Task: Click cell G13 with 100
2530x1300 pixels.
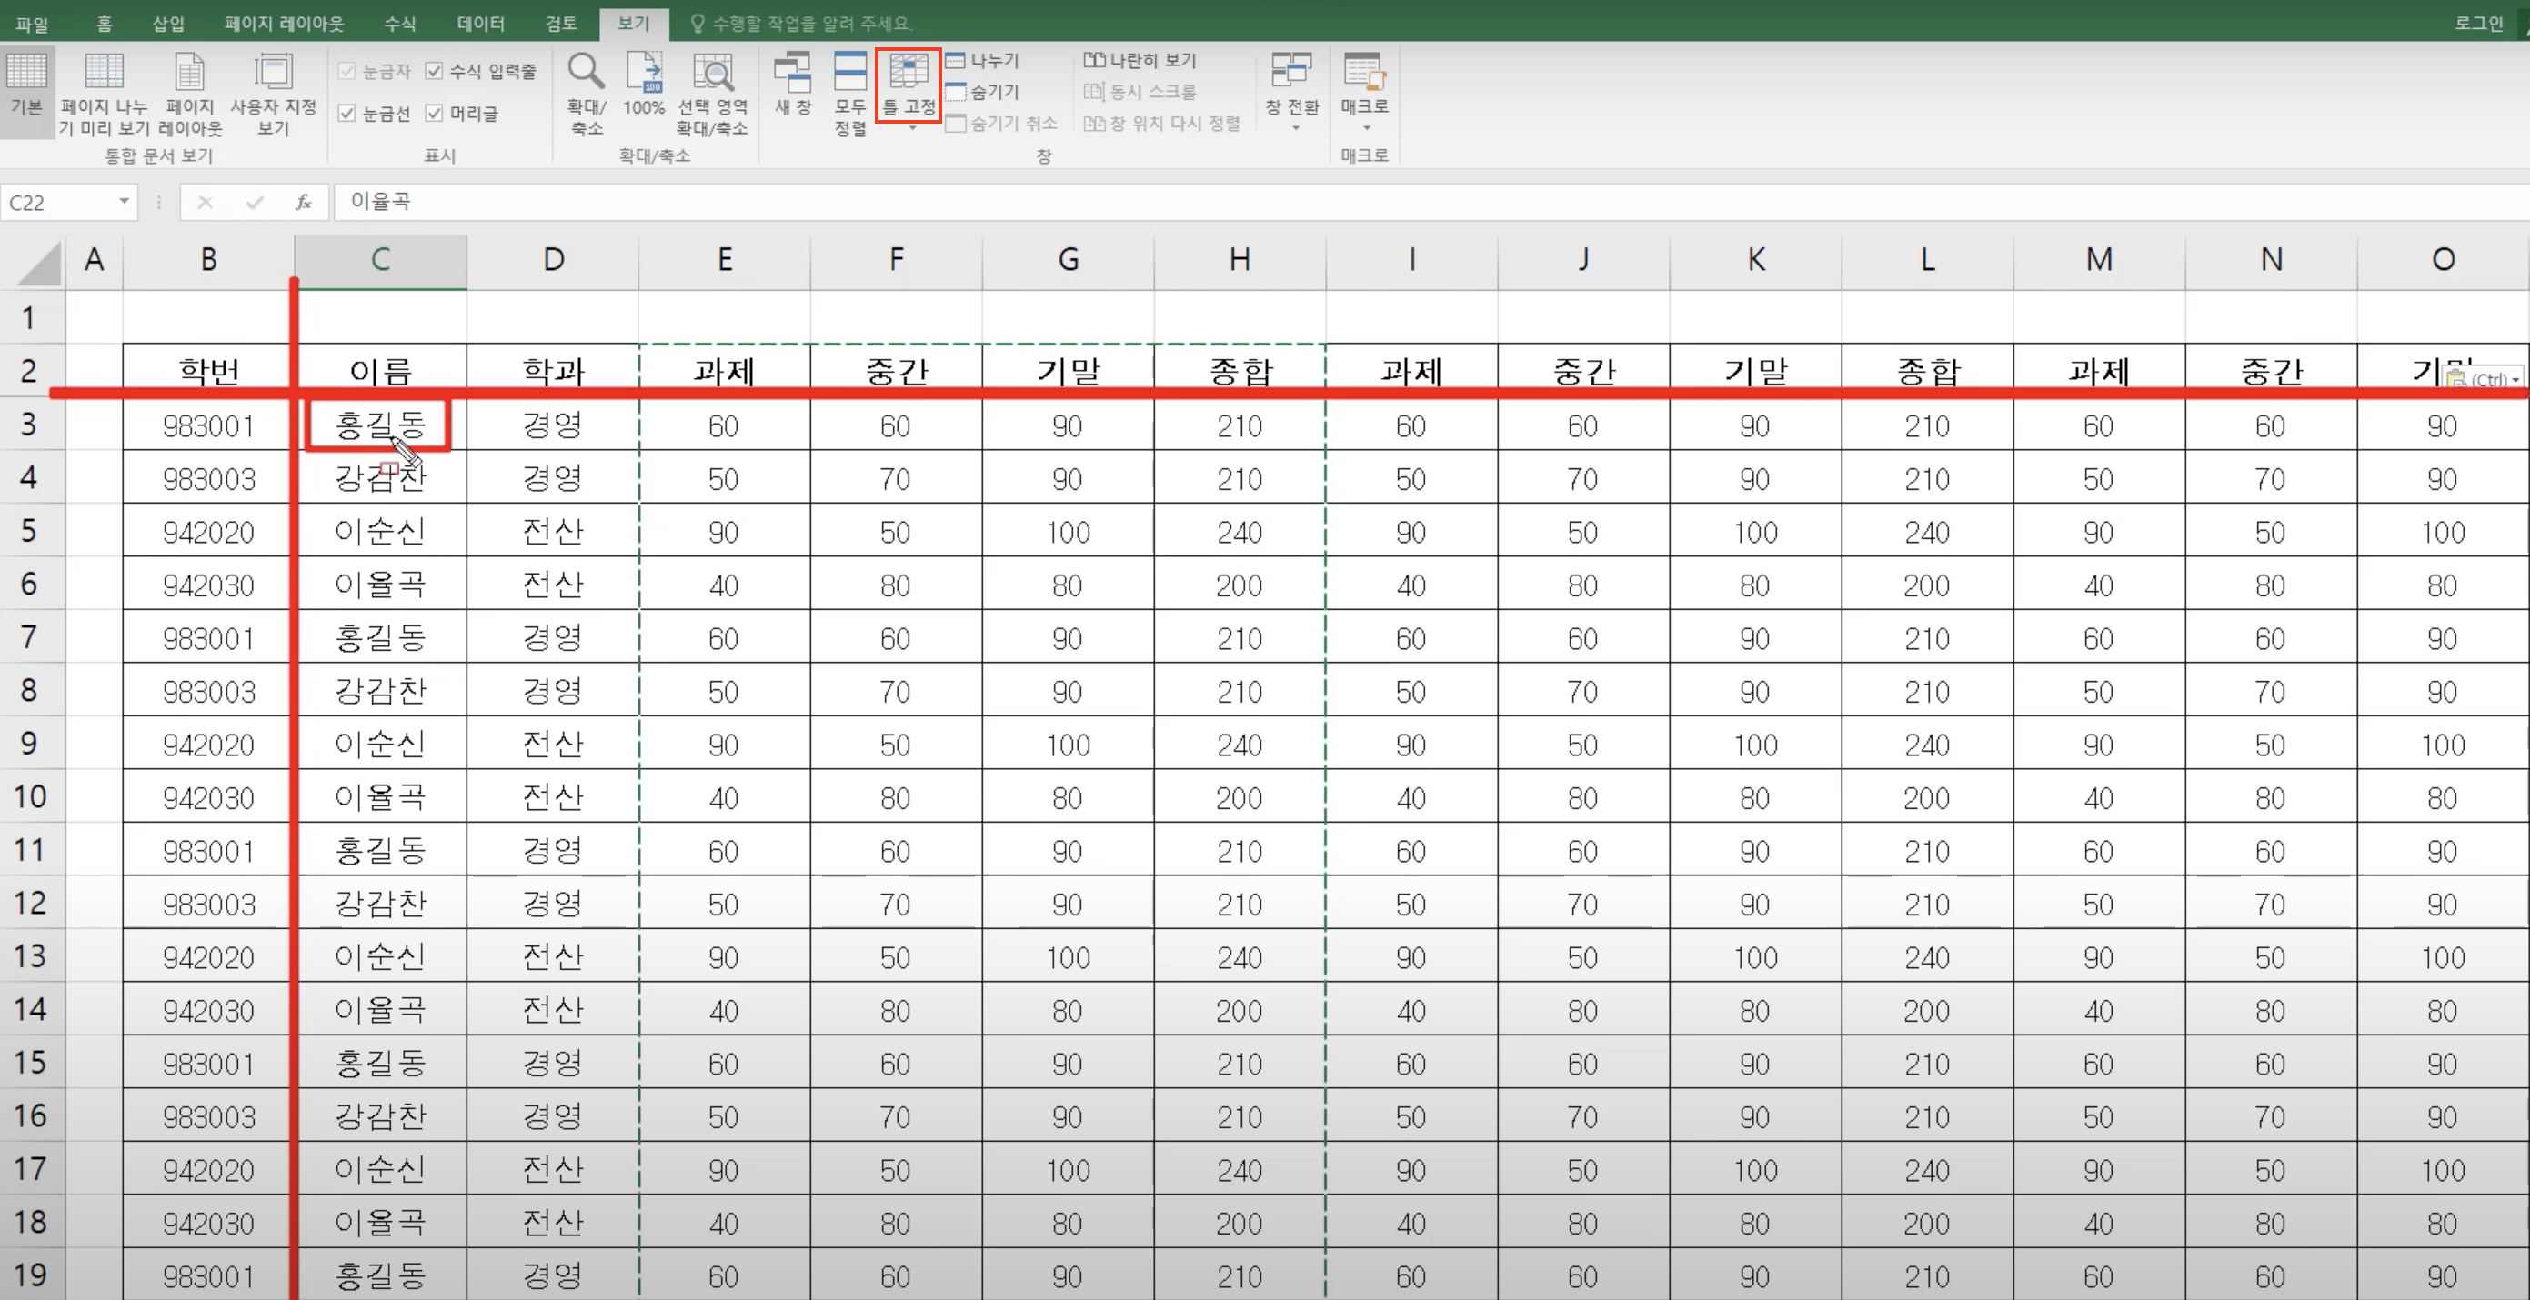Action: click(1069, 956)
